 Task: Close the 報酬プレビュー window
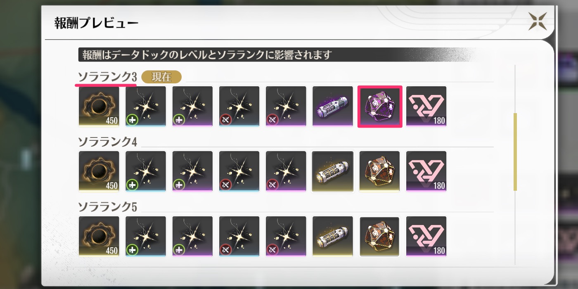tap(538, 21)
